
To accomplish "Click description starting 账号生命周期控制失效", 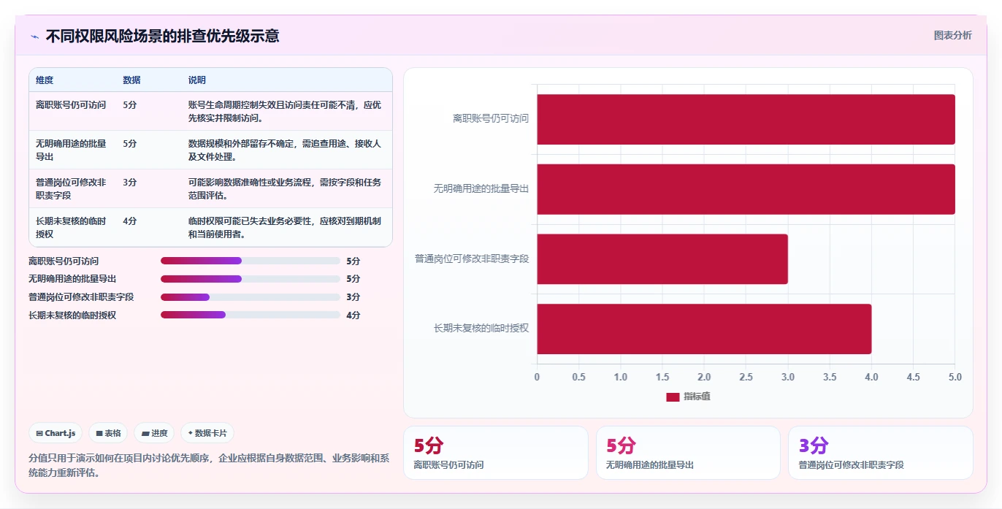I will pos(285,112).
